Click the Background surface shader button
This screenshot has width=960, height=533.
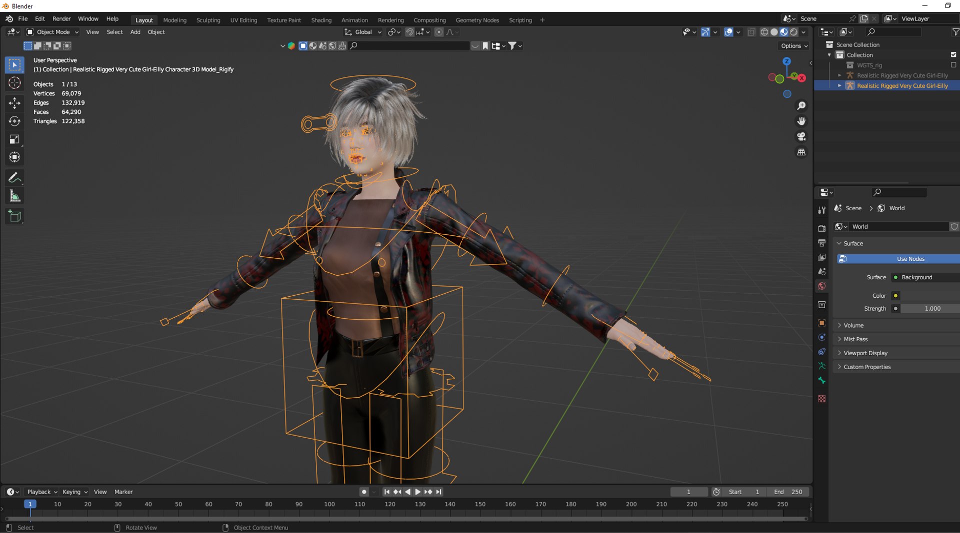tap(925, 278)
